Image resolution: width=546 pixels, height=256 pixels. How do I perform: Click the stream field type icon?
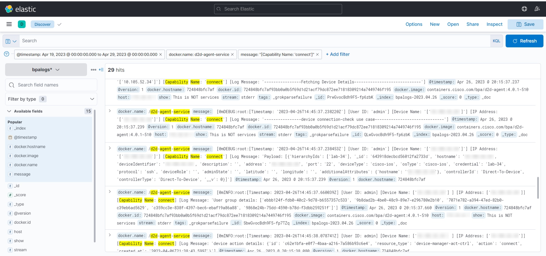(10, 250)
